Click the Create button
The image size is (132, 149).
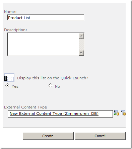click(48, 136)
